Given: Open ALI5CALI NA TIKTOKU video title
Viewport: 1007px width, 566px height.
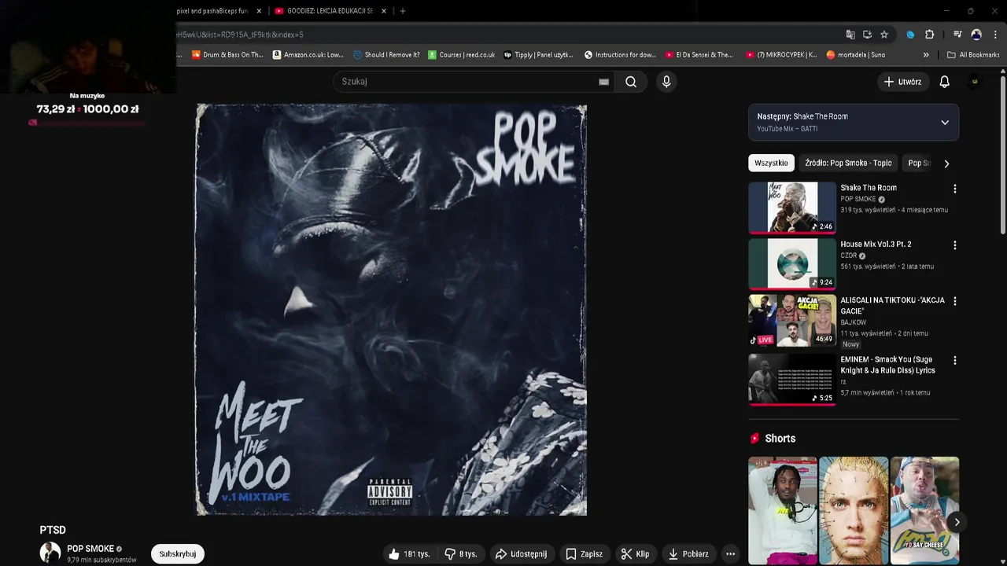Looking at the screenshot, I should pyautogui.click(x=892, y=306).
